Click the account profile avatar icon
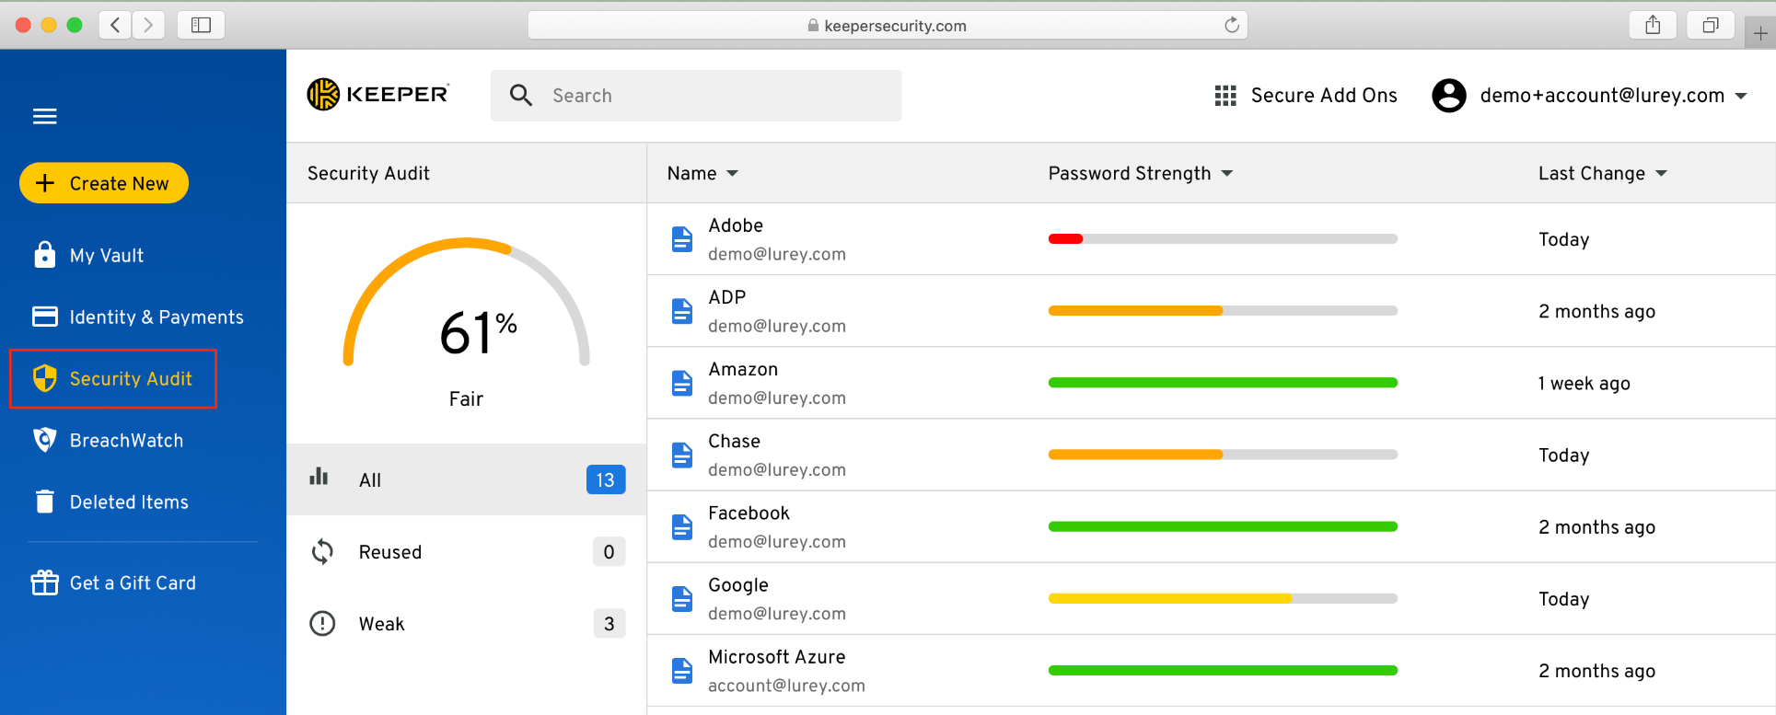Screen dimensions: 1776x715 click(1448, 96)
